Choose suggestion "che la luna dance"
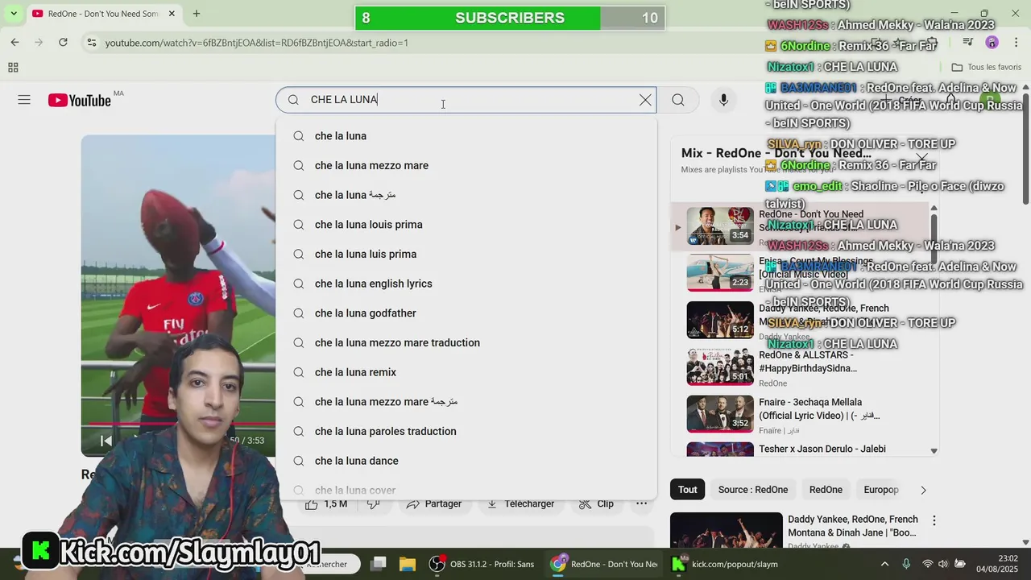The height and width of the screenshot is (580, 1031). point(466,461)
